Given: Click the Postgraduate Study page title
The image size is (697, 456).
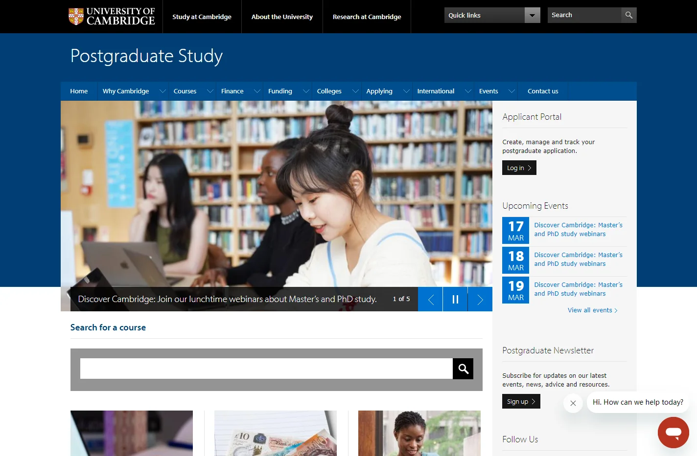Looking at the screenshot, I should pos(146,56).
